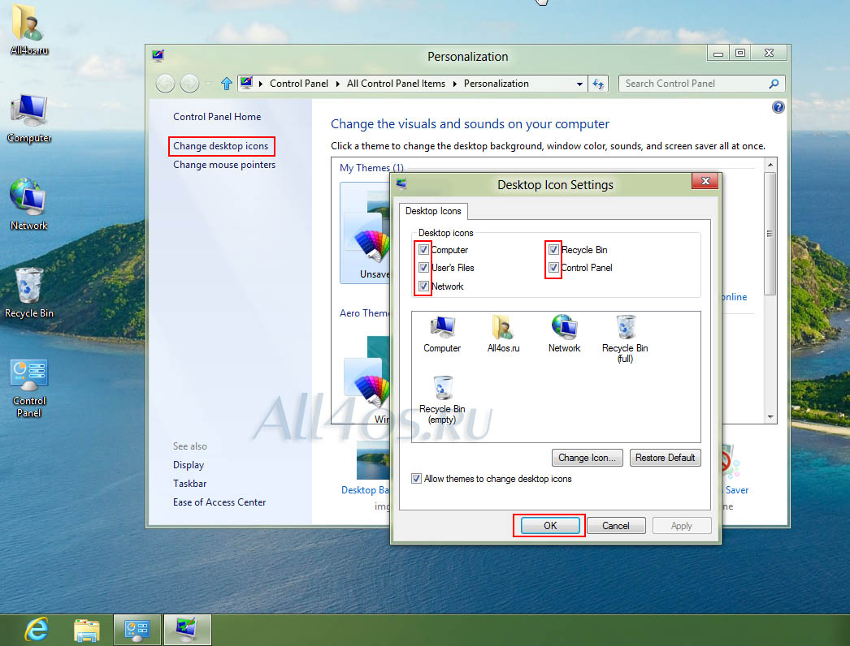Click the theme list scroll down arrow
850x646 pixels.
[770, 417]
